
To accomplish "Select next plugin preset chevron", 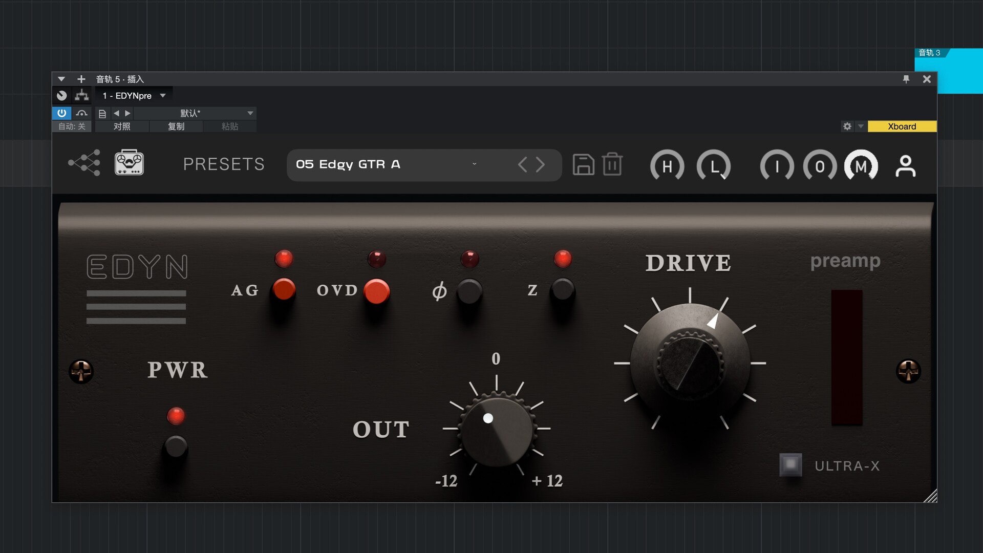I will 540,165.
